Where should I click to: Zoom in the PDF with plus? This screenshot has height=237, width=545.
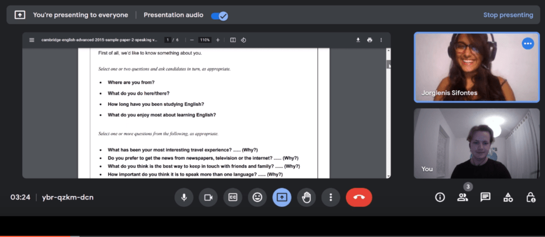(217, 40)
